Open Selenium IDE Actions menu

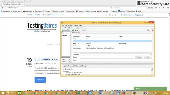tap(70, 25)
